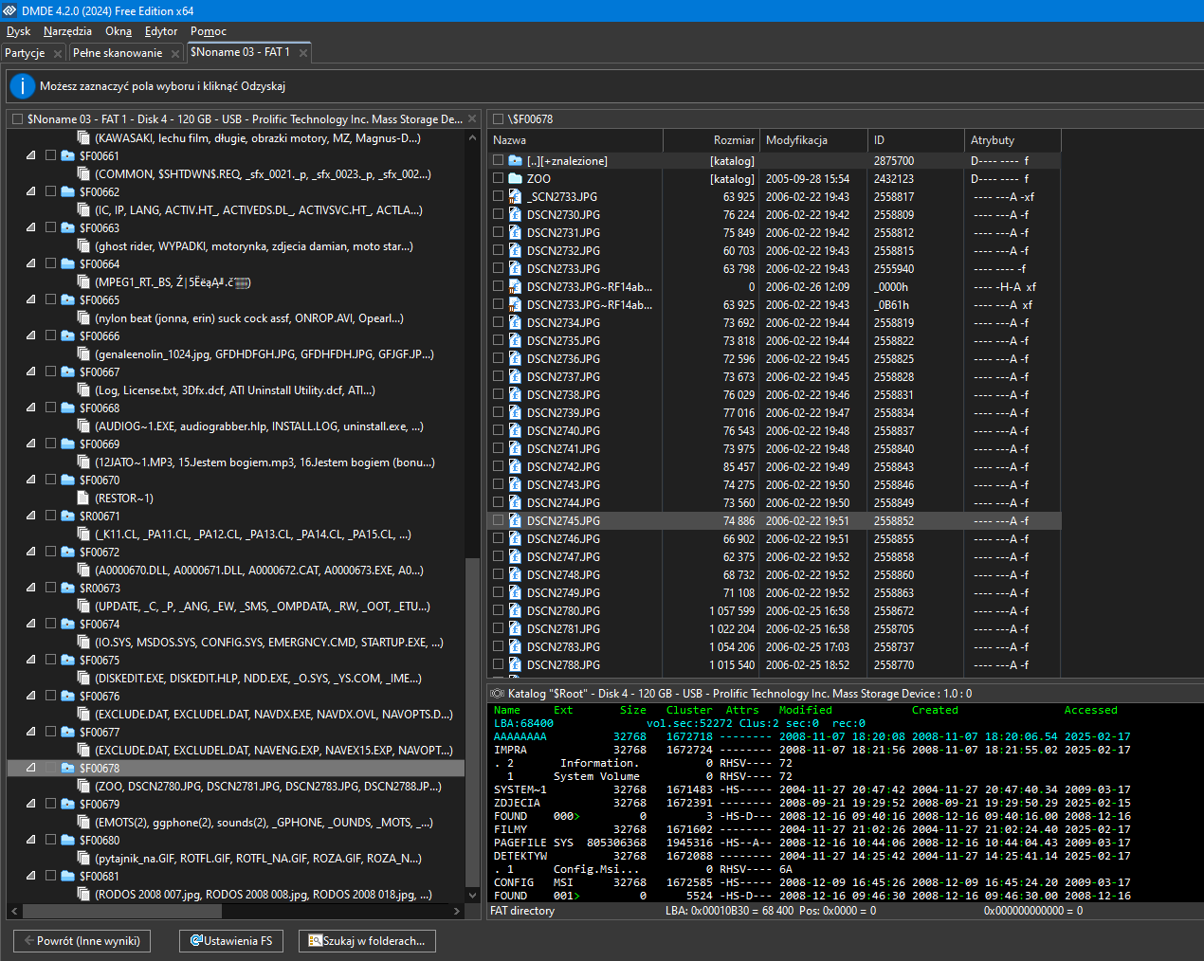Click the DMDE application icon in title bar
This screenshot has width=1204, height=961.
[x=10, y=10]
